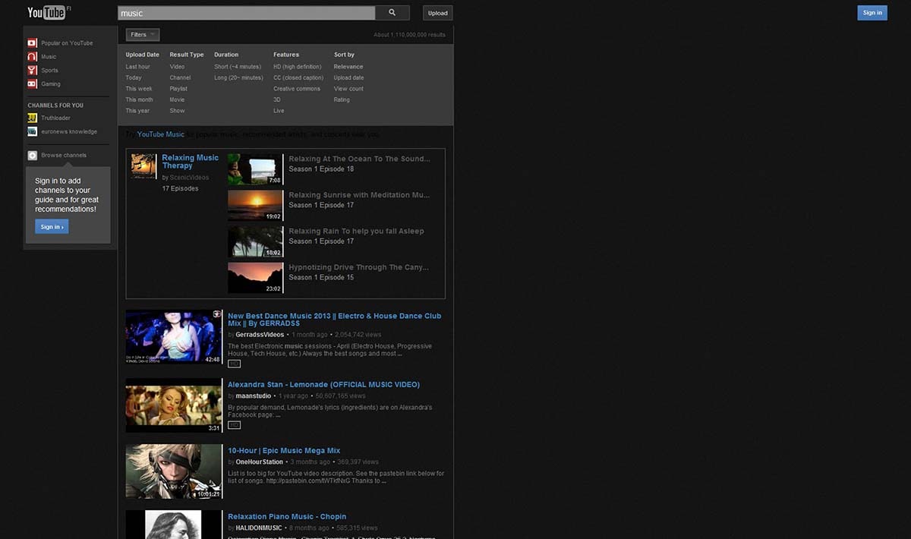Open New Best Dance Music 2013 title

coord(334,320)
